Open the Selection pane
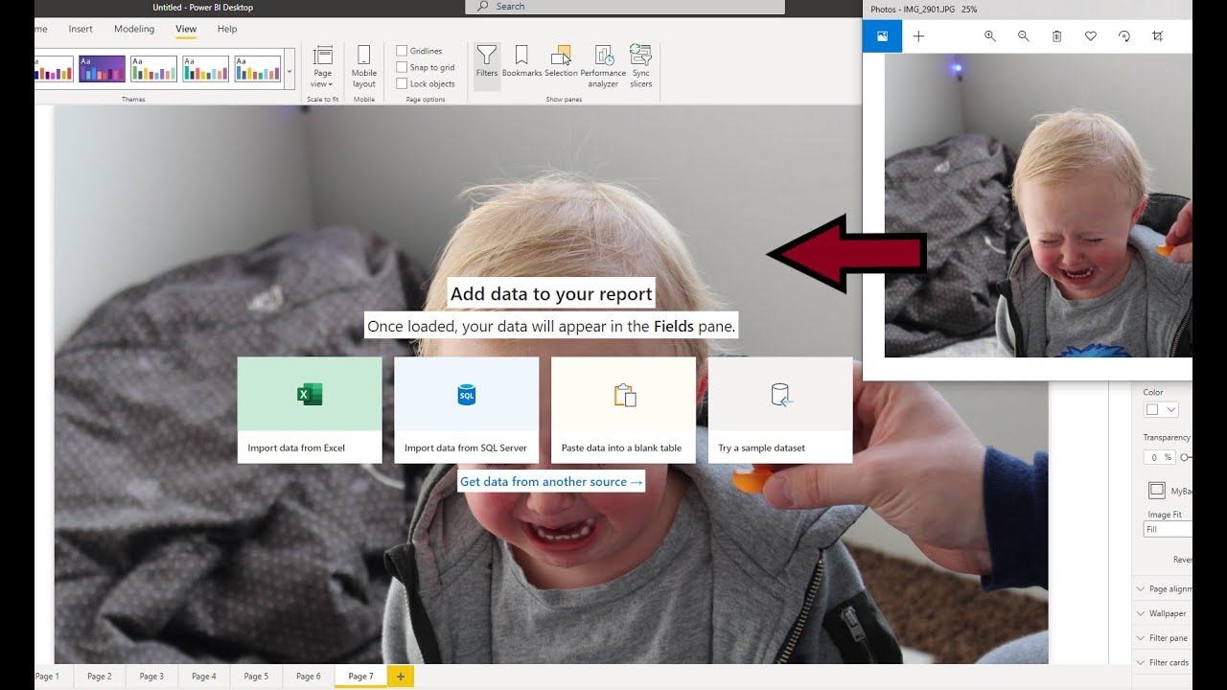The height and width of the screenshot is (690, 1227). coord(562,61)
